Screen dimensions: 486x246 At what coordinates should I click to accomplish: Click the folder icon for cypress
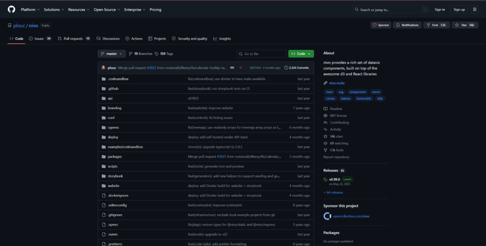pyautogui.click(x=104, y=127)
